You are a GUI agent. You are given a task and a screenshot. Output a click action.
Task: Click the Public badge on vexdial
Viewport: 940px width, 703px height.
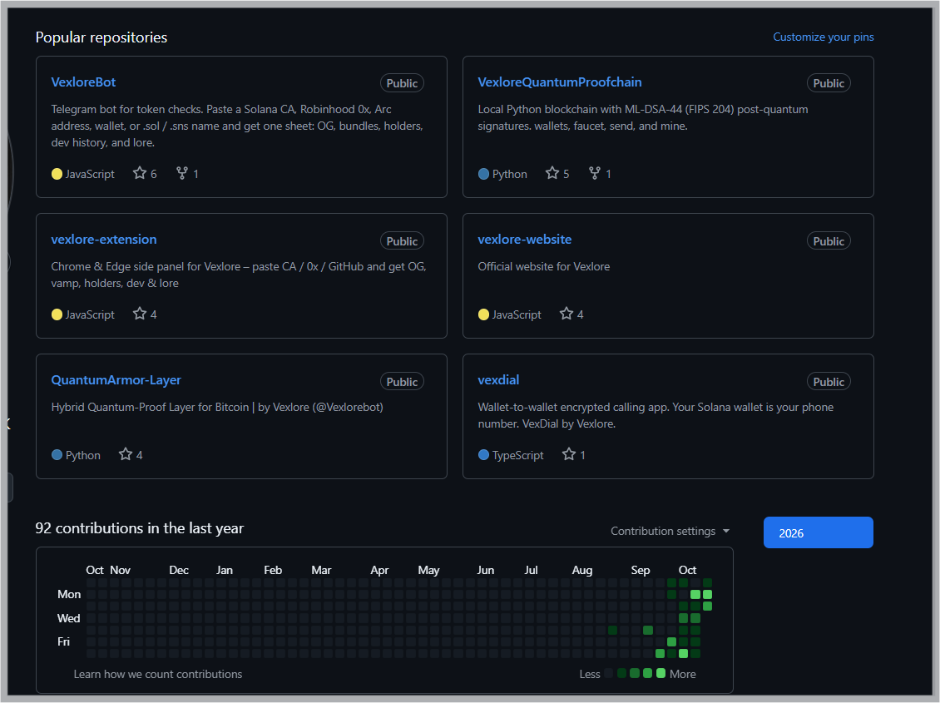point(829,382)
